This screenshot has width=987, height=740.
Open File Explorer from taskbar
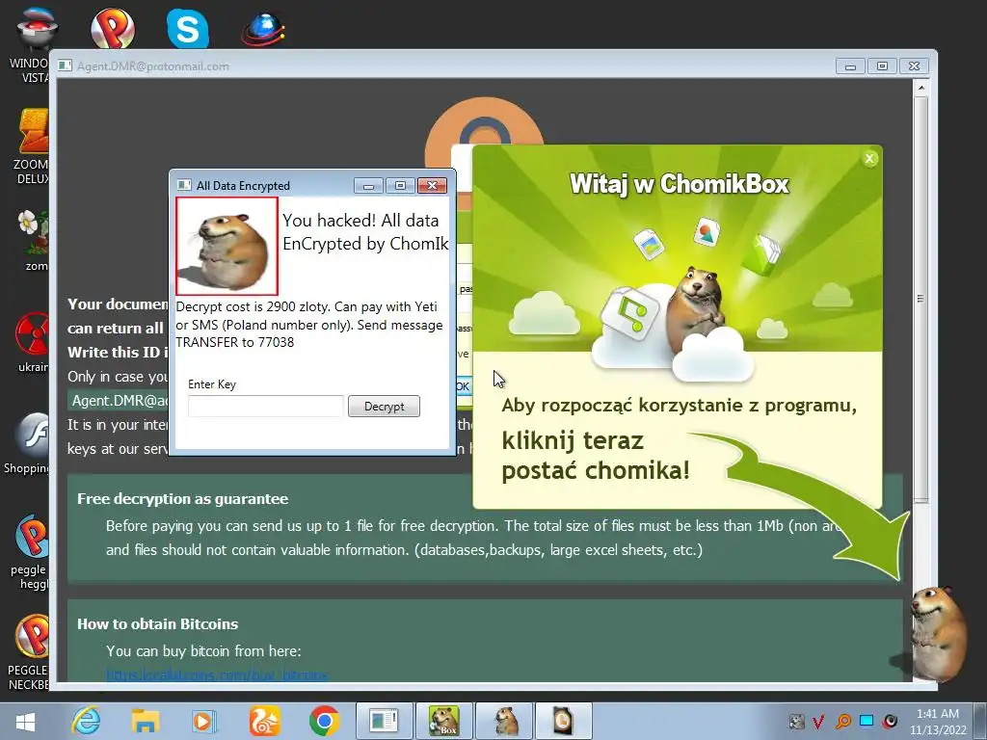(146, 721)
